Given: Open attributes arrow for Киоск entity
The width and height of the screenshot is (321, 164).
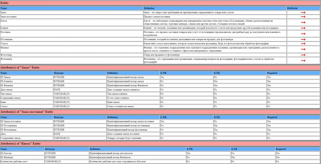Looking at the screenshot, I should [303, 23].
